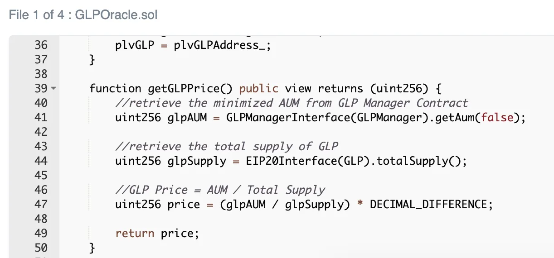
Task: Click the EIP20Interface identifier
Action: pos(288,161)
